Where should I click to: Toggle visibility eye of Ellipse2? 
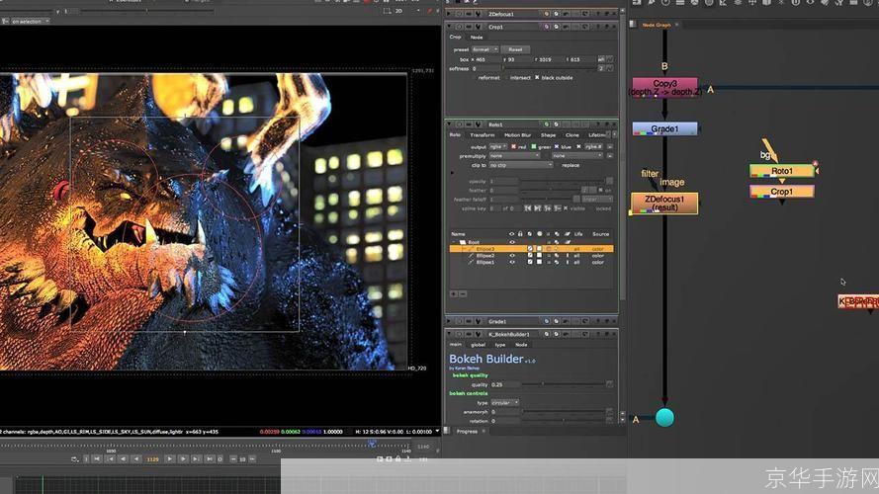click(512, 256)
